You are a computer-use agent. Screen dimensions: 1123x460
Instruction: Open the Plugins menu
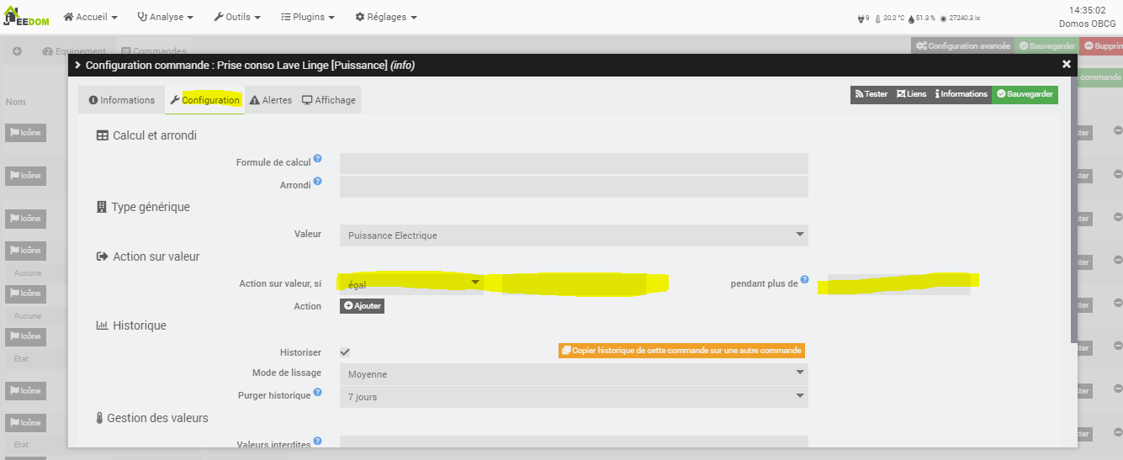307,17
